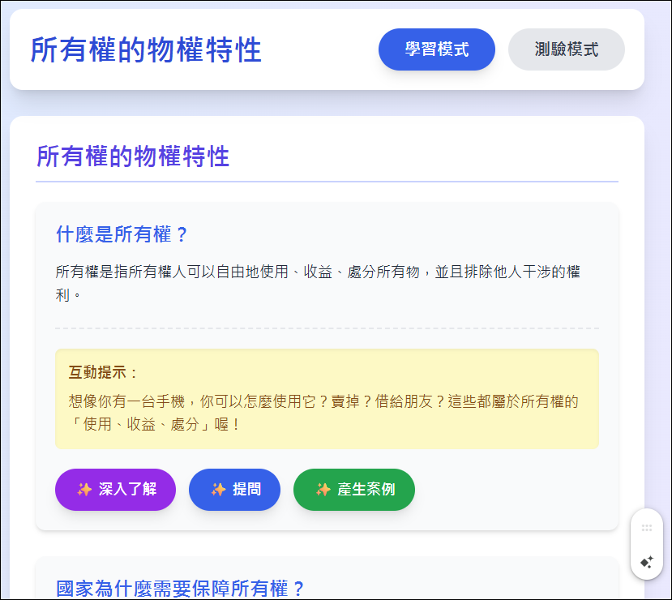Click the phone example hint text
672x600 pixels.
(x=323, y=413)
